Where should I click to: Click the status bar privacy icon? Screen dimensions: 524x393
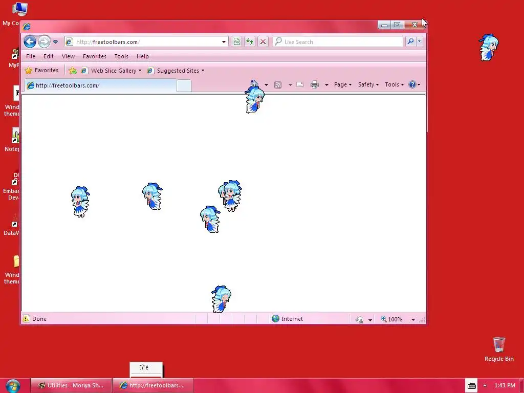[x=360, y=319]
